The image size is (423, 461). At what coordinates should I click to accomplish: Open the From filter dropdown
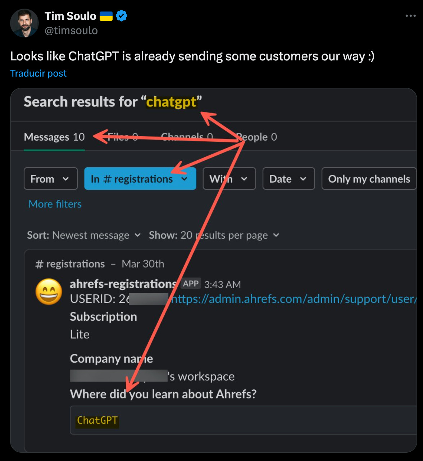tap(51, 178)
